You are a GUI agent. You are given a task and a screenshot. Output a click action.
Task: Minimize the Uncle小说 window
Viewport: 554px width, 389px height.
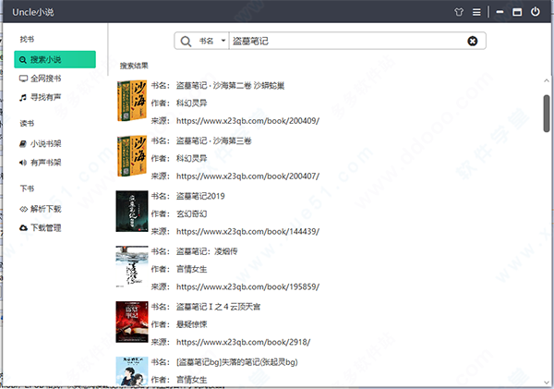(500, 12)
